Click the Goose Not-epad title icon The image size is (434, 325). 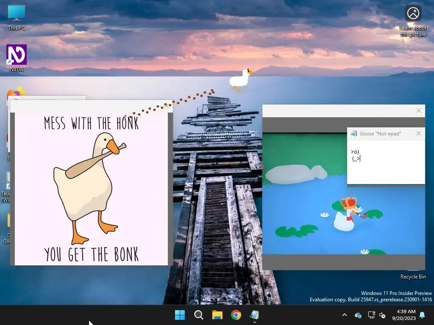[x=354, y=133]
